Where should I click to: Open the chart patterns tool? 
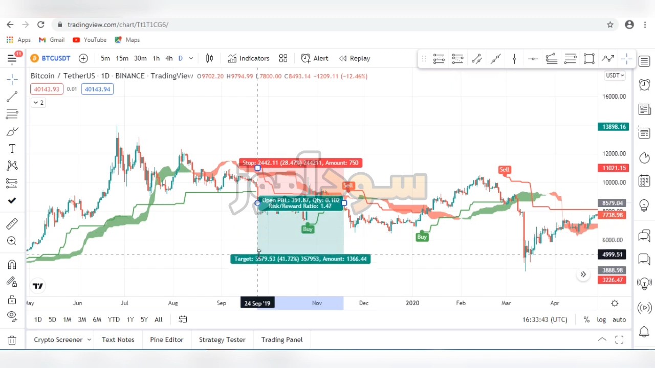pos(12,166)
